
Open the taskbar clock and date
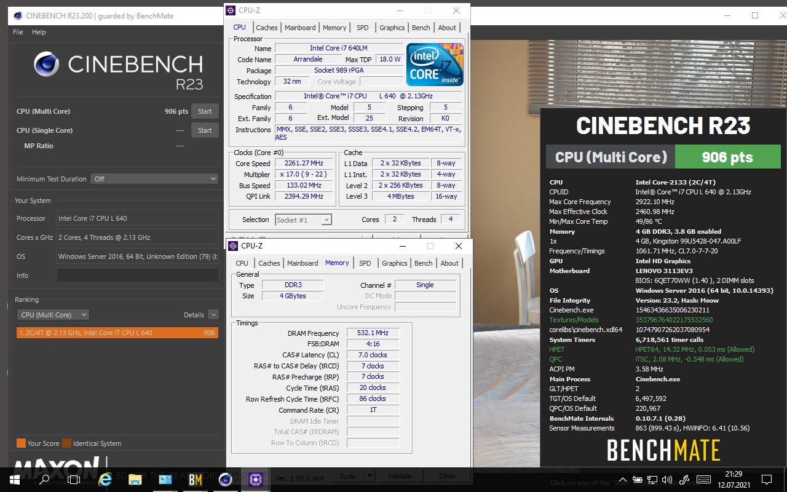pos(734,480)
